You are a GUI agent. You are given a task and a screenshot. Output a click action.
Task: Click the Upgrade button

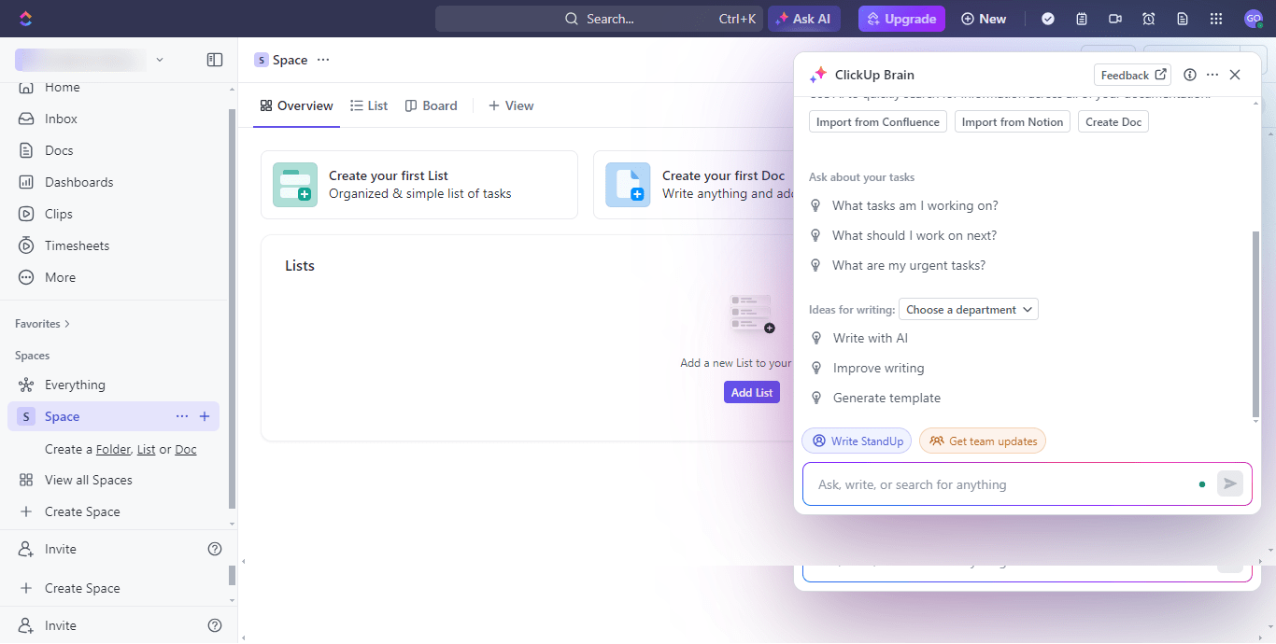point(901,19)
